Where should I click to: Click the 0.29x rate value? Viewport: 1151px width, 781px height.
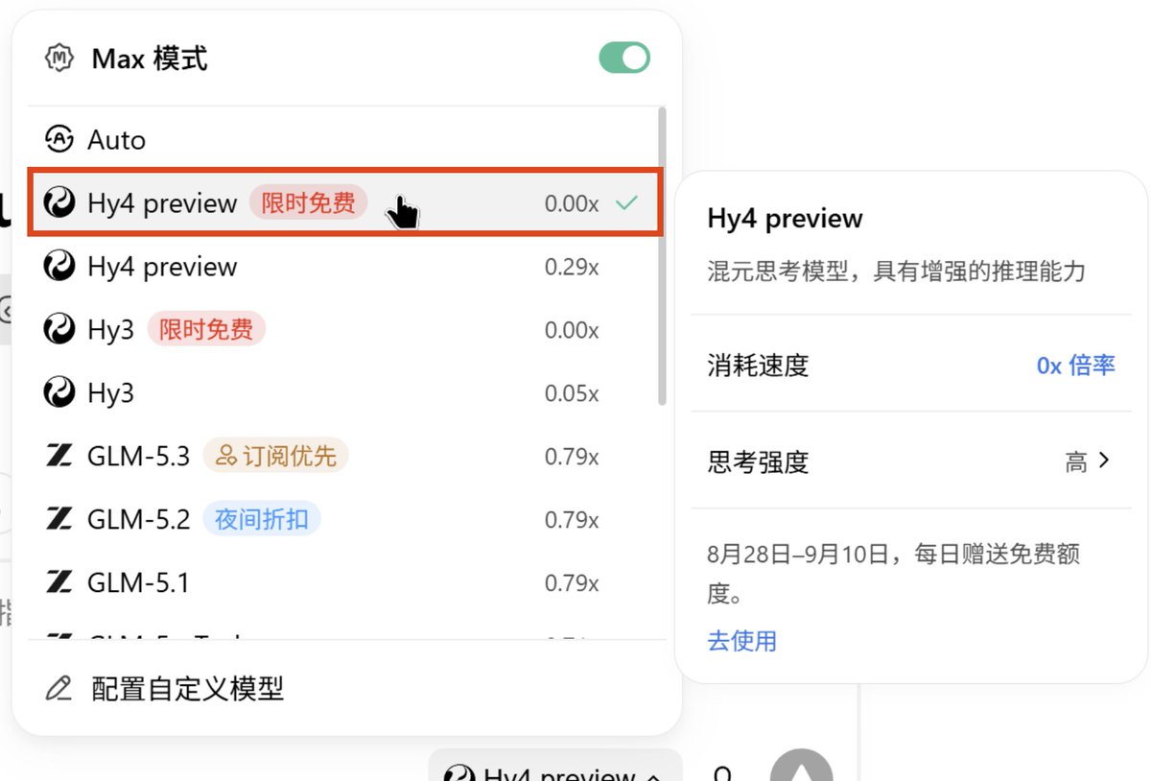tap(572, 267)
